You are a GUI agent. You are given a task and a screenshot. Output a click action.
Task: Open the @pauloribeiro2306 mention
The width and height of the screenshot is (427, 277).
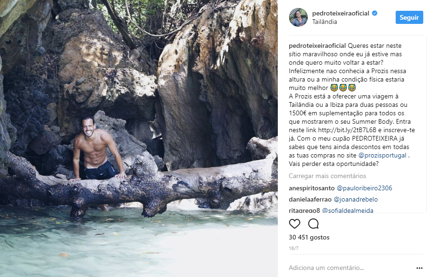364,188
